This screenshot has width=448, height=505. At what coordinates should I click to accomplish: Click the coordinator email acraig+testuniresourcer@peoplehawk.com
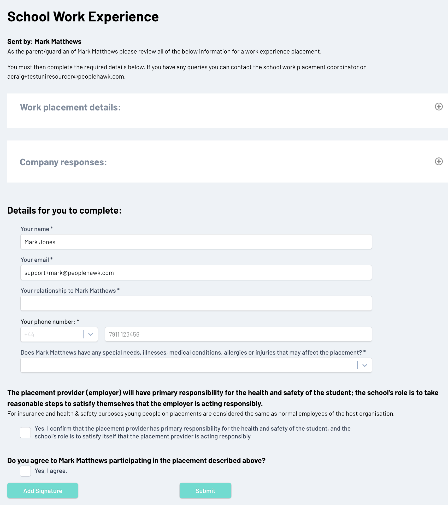(66, 77)
